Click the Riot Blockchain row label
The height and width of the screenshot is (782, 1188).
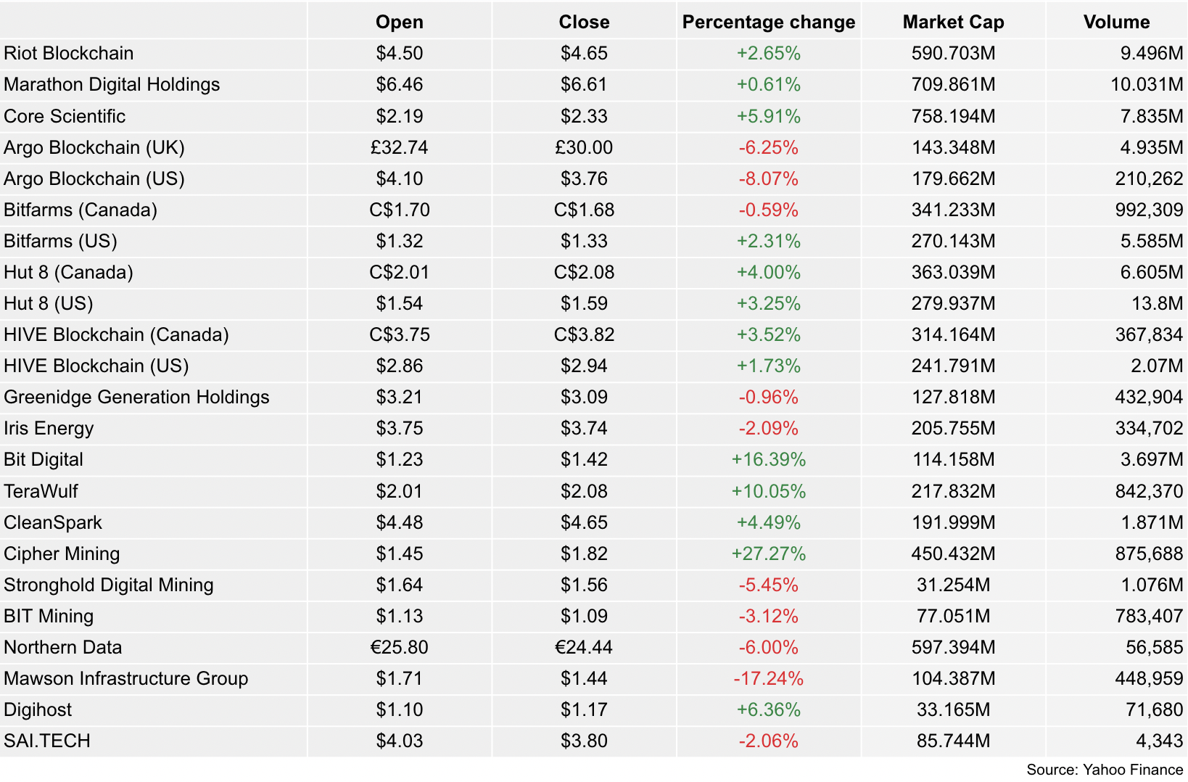[x=69, y=53]
